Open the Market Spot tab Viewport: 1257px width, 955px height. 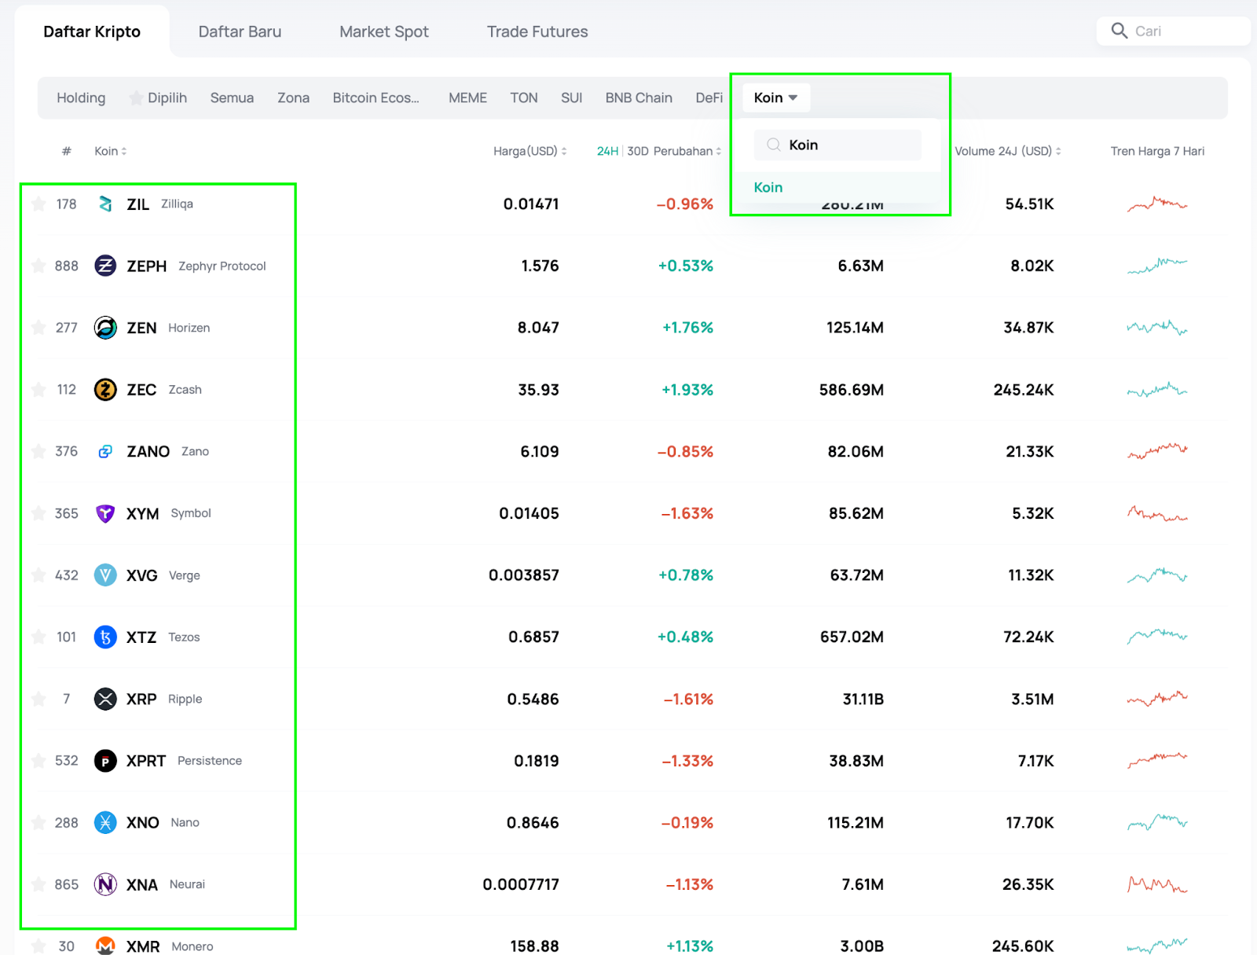point(384,31)
